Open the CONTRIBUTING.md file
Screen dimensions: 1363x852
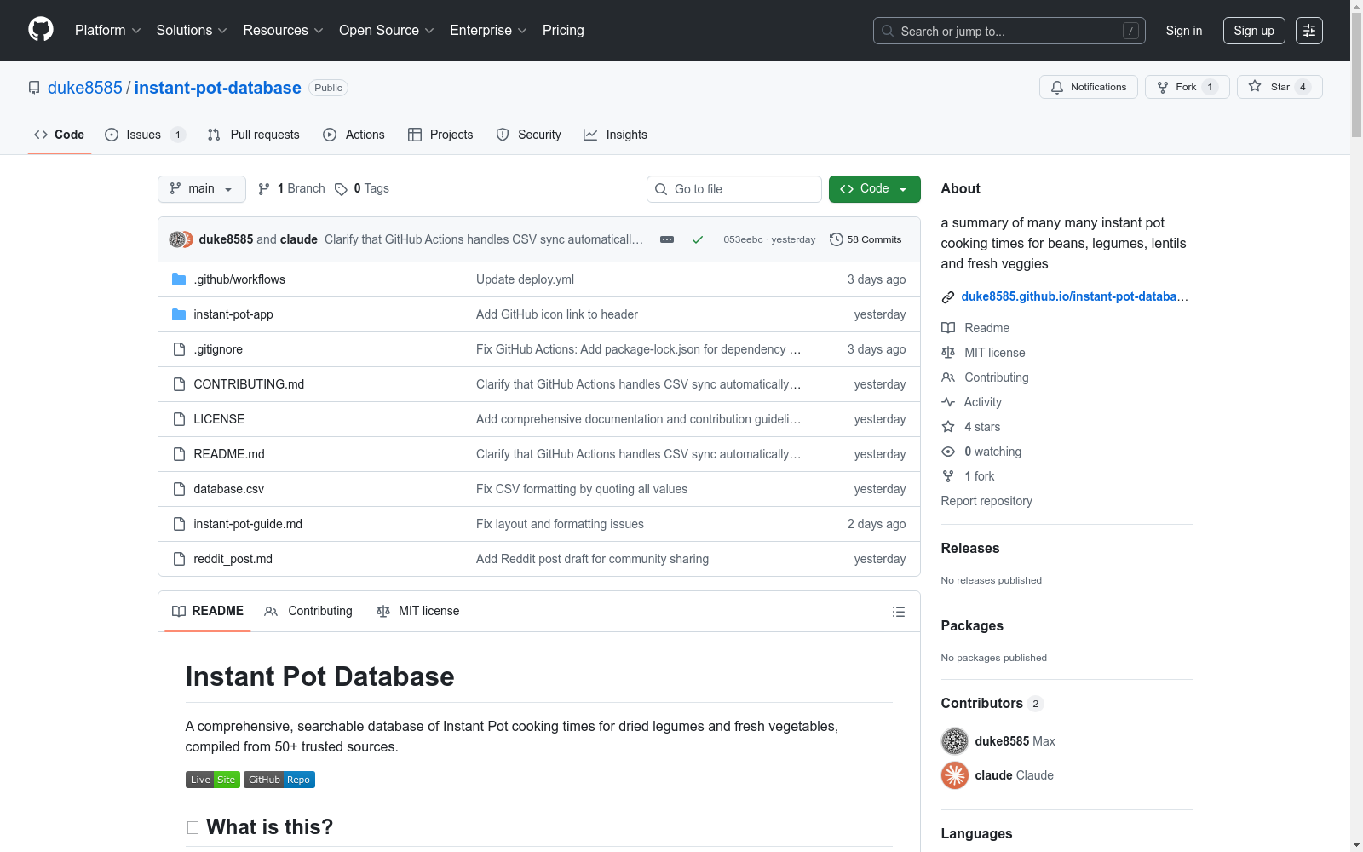coord(249,384)
